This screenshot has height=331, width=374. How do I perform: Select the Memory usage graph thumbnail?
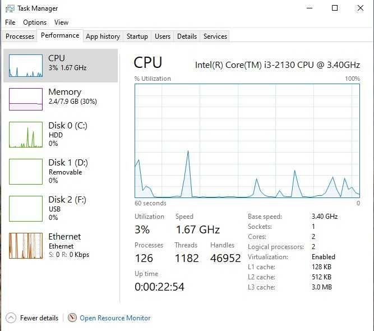26,99
